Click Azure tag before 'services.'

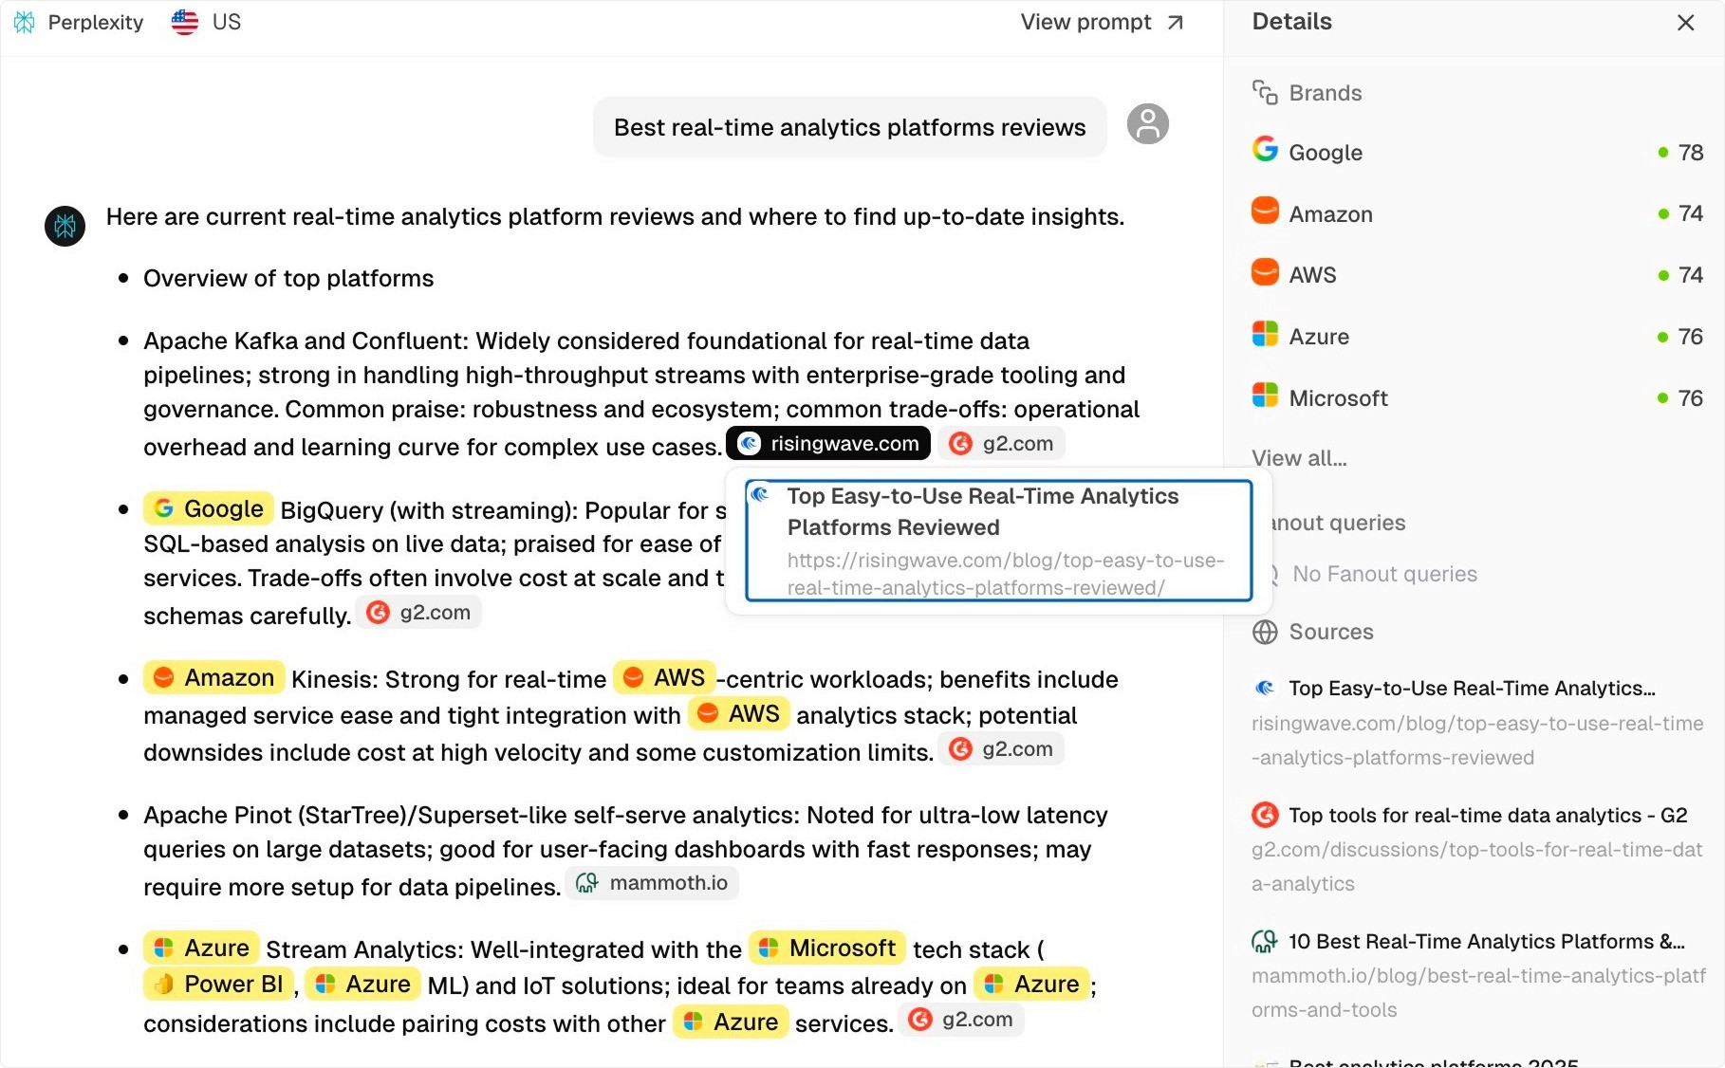(731, 1022)
